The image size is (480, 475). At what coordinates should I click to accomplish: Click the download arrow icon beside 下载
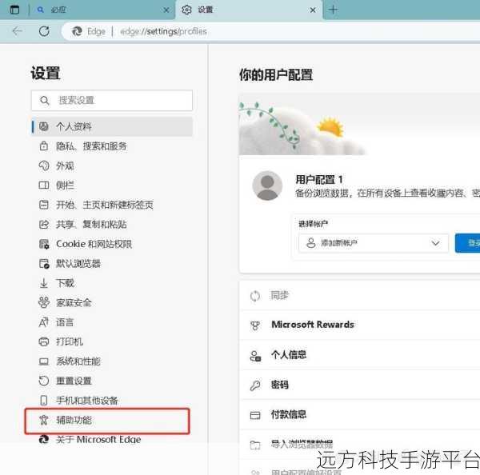pyautogui.click(x=44, y=283)
